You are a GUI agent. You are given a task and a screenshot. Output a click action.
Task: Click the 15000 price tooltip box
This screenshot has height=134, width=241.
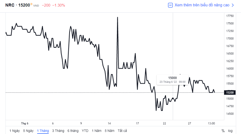coord(172,80)
